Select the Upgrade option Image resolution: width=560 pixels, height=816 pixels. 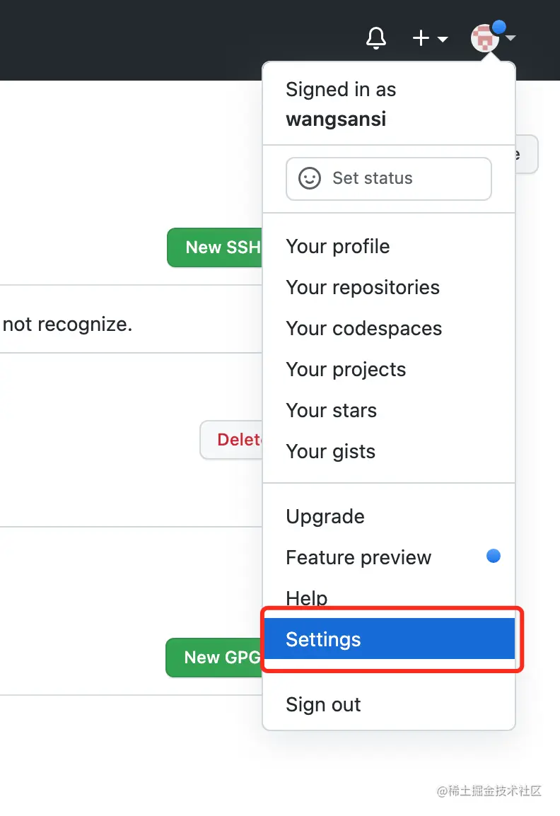tap(325, 516)
